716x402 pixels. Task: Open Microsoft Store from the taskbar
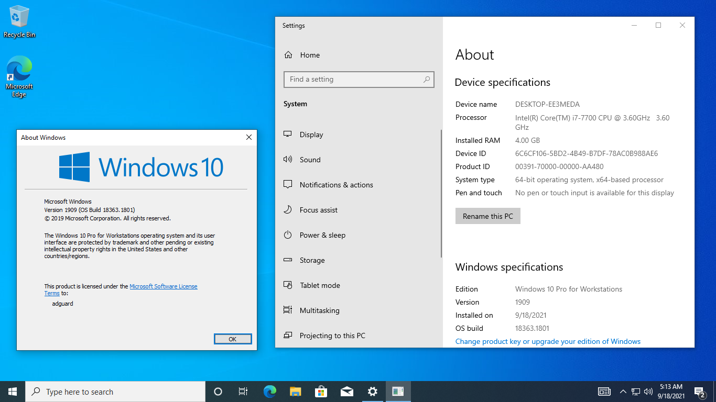(x=321, y=392)
